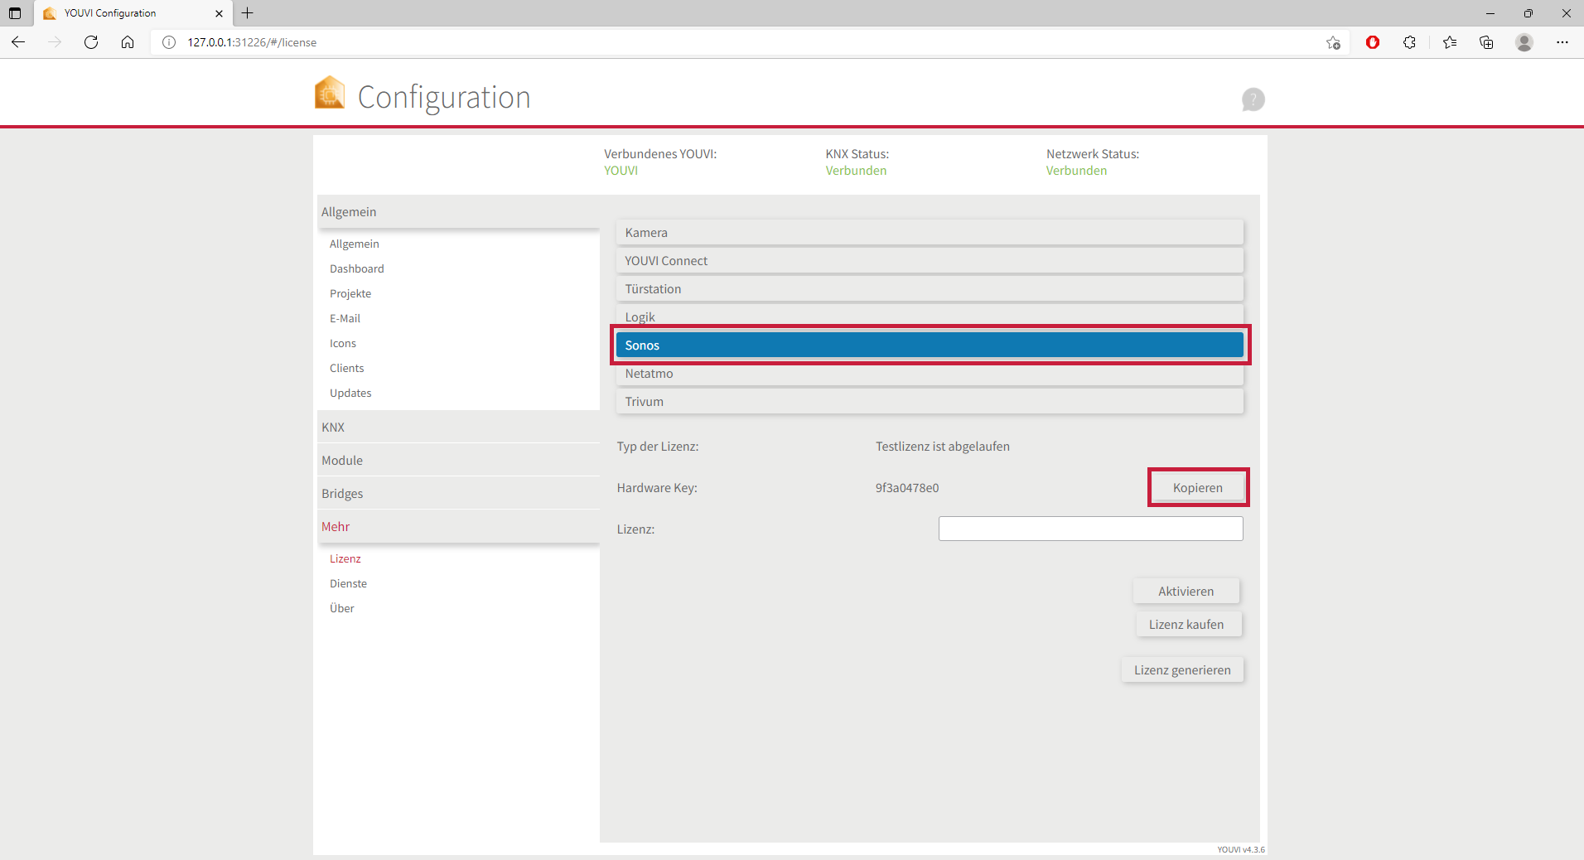The image size is (1584, 860).
Task: Open Über page in sidebar
Action: click(342, 608)
